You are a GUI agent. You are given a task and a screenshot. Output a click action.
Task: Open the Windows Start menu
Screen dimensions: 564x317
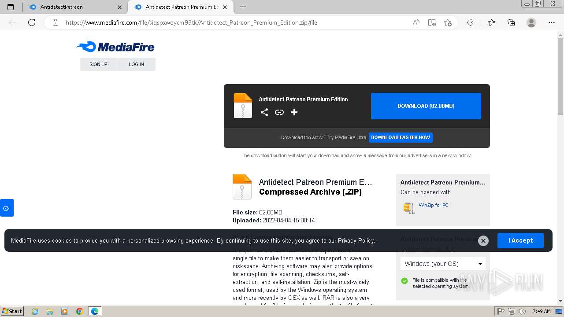(12, 311)
